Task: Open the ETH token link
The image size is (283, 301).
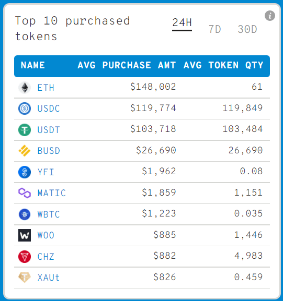Action: pos(46,88)
